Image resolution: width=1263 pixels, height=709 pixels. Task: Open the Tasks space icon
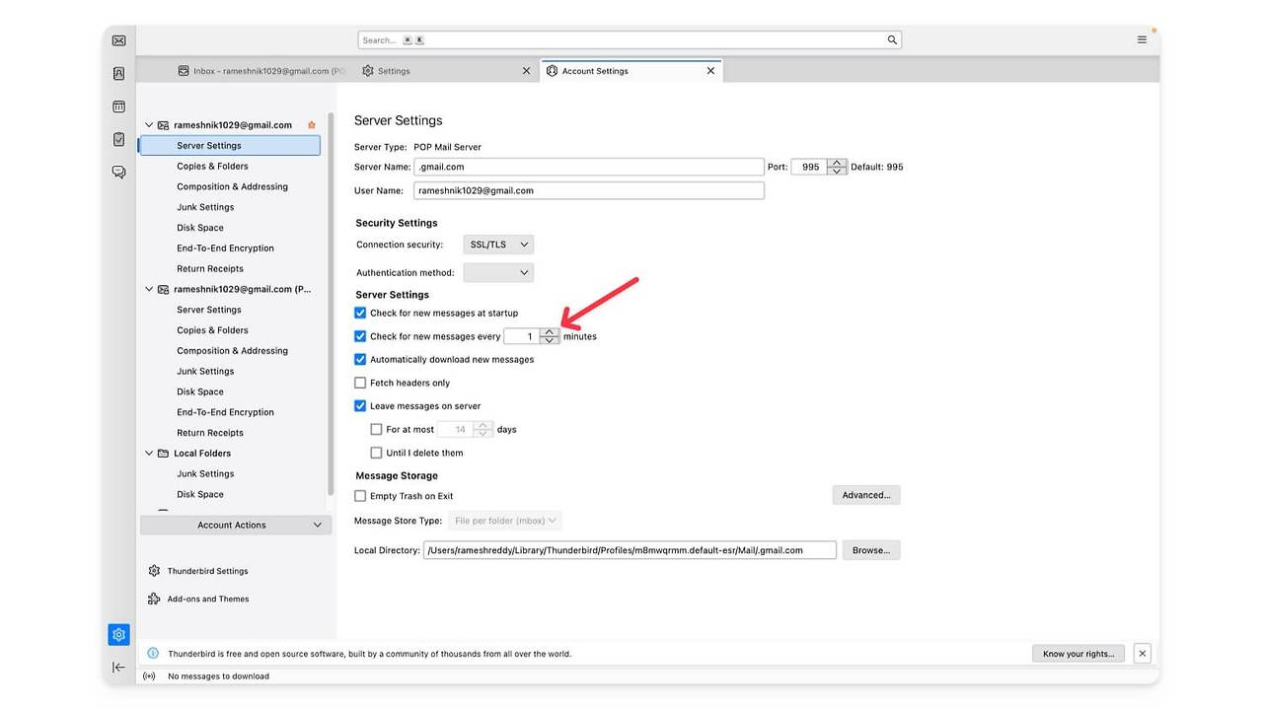[x=118, y=139]
